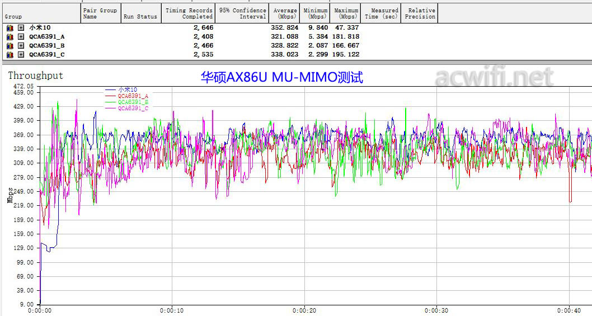Click the red QCA6391_A legend entry
Screen dimensions: 592x316
127,96
